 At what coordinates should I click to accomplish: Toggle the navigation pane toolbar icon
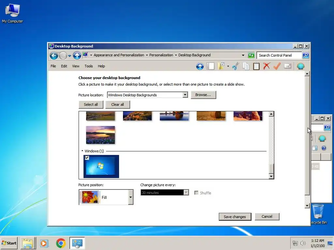tap(210, 66)
